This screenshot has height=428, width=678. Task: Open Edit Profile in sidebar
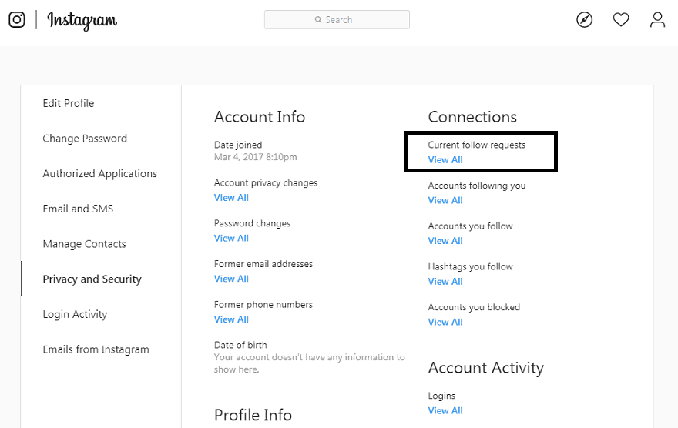69,103
